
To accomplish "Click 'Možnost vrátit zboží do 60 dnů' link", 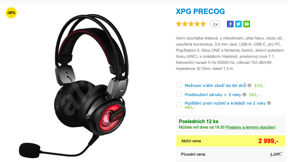I will 215,85.
